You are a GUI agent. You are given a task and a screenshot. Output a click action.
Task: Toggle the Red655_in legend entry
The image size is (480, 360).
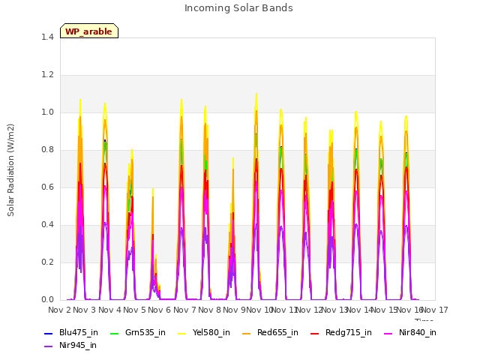pos(270,333)
